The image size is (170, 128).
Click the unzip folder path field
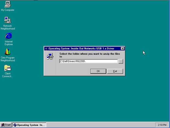89,61
